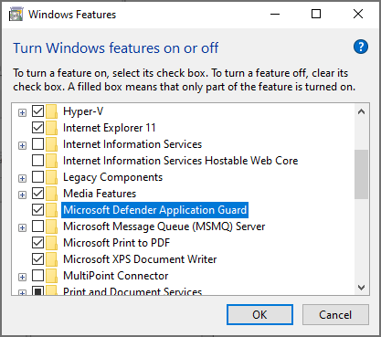Enable Internet Information Services Hostable Web Core
The image size is (381, 337).
37,161
